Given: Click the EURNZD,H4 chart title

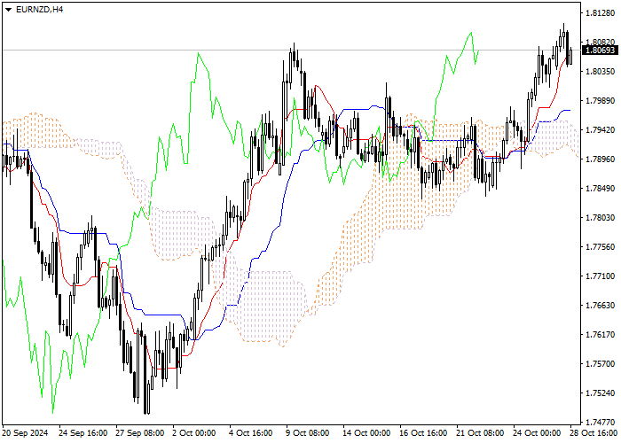Looking at the screenshot, I should tap(39, 10).
